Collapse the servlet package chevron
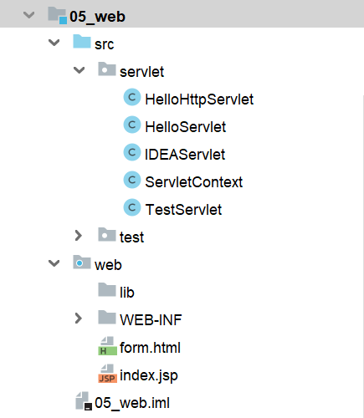Viewport: 364px width, 418px height. coord(79,70)
